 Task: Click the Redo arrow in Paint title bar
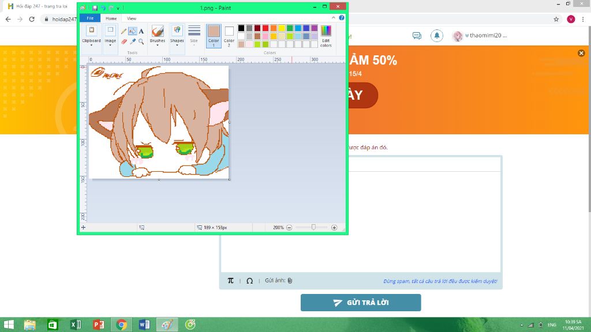click(111, 8)
